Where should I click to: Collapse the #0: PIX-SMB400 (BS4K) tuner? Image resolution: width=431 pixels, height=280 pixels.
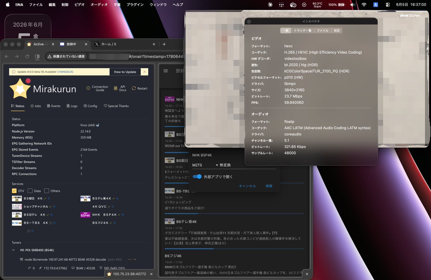tap(14, 250)
